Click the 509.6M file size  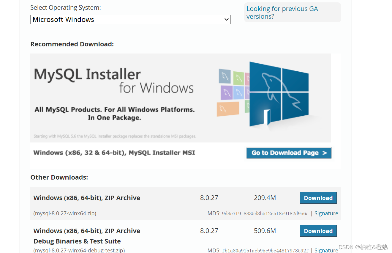[265, 231]
